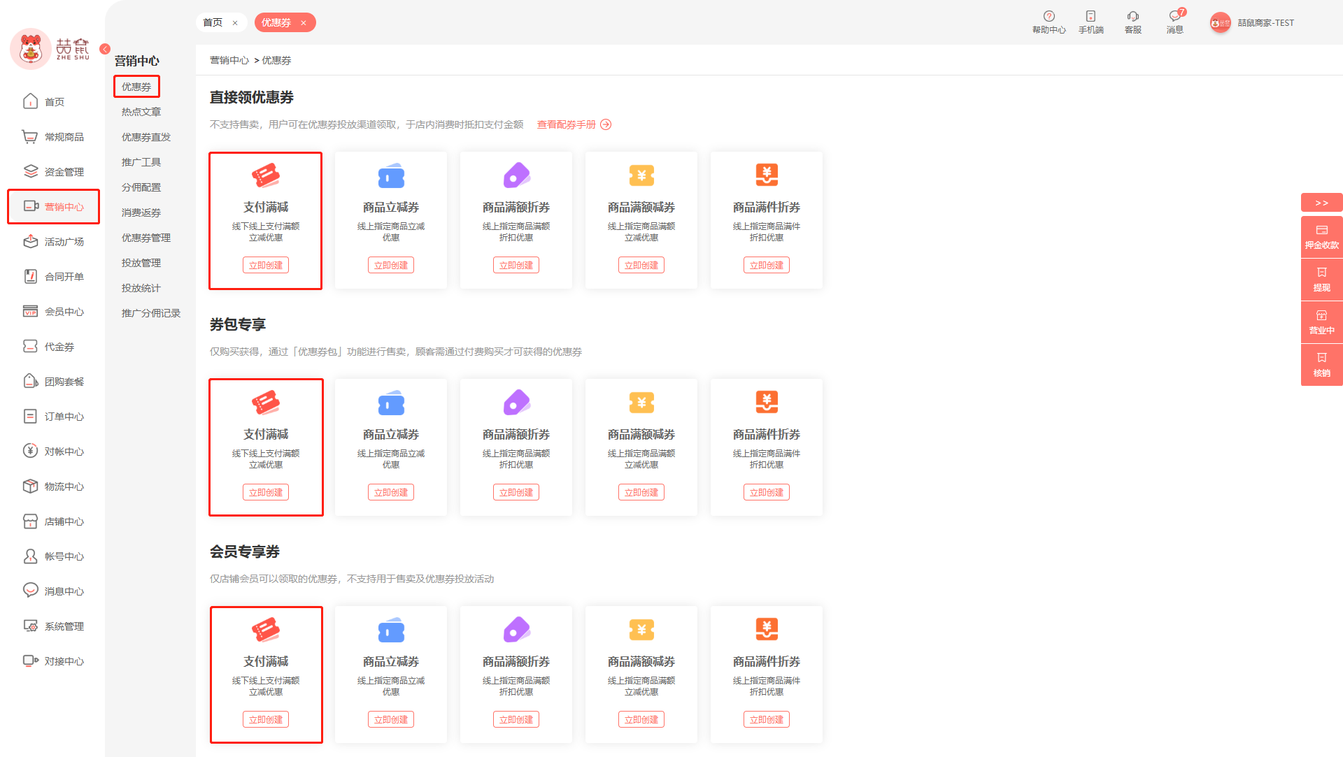Open 优惠券管理 submenu item

pyautogui.click(x=145, y=238)
